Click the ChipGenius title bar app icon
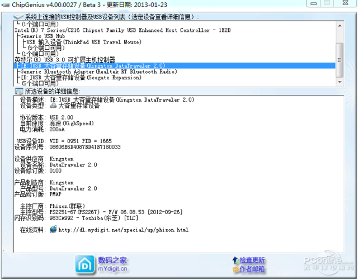The width and height of the screenshot is (358, 280). point(6,5)
